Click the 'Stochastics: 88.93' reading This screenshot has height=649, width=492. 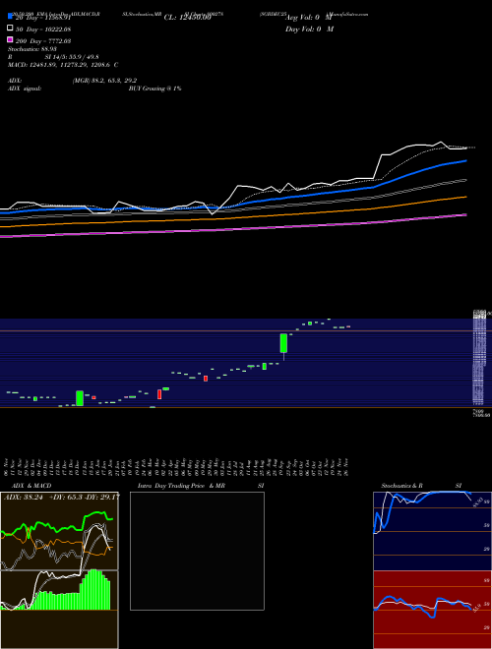tap(32, 49)
